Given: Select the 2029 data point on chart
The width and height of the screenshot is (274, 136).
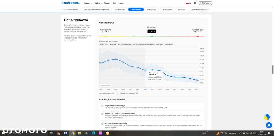Looking at the screenshot, I should click(167, 75).
